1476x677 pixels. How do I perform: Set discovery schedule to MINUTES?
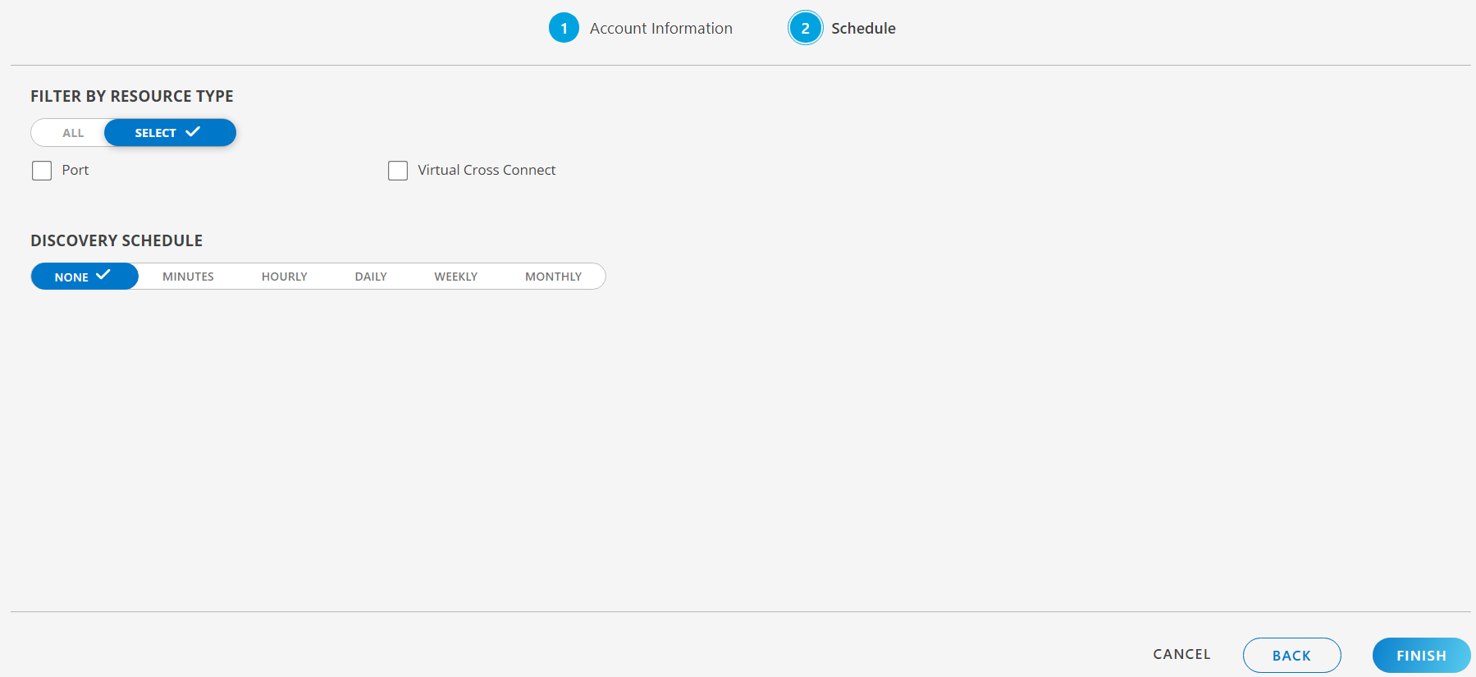[x=188, y=277]
